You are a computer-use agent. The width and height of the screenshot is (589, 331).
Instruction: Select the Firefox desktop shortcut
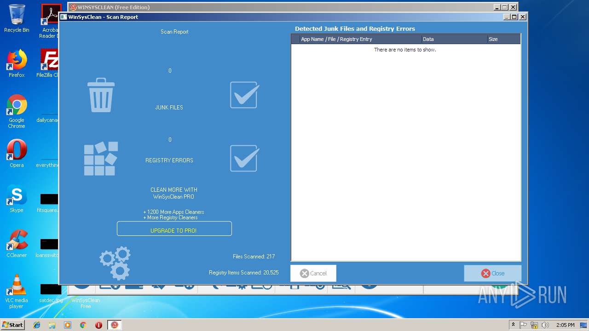coord(17,63)
